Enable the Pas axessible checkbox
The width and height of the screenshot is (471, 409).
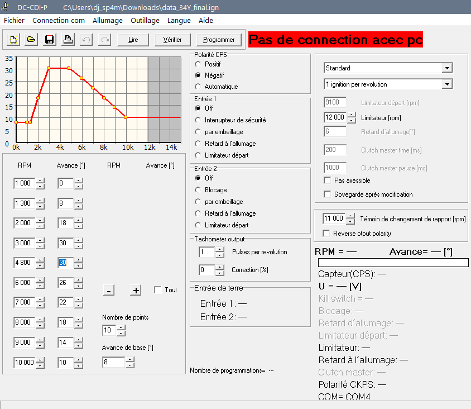point(328,180)
